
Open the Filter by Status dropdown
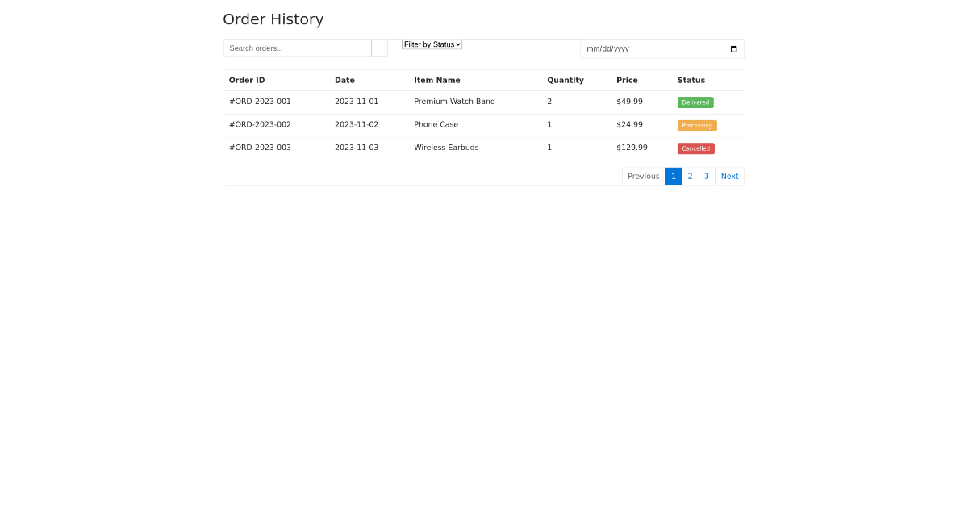click(x=432, y=44)
